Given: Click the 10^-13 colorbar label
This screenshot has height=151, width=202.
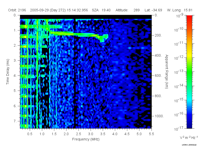Looking at the screenshot, I should [x=179, y=72].
